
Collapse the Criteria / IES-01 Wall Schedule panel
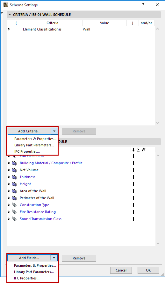[x=10, y=15]
